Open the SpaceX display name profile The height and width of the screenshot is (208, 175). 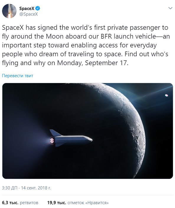coord(27,9)
